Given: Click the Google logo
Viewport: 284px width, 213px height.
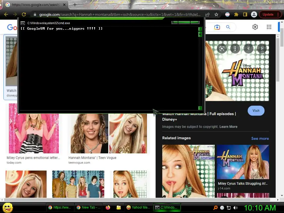Looking at the screenshot, I should coord(12,27).
